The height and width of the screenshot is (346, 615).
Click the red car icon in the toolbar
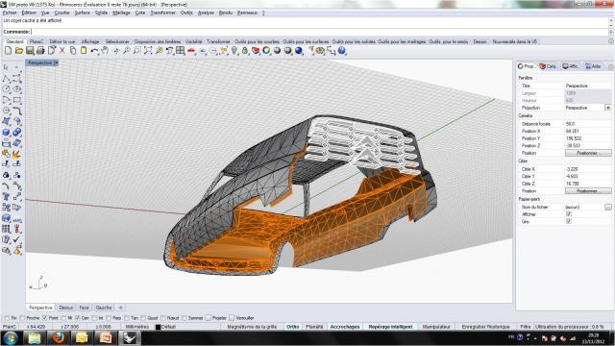[191, 51]
